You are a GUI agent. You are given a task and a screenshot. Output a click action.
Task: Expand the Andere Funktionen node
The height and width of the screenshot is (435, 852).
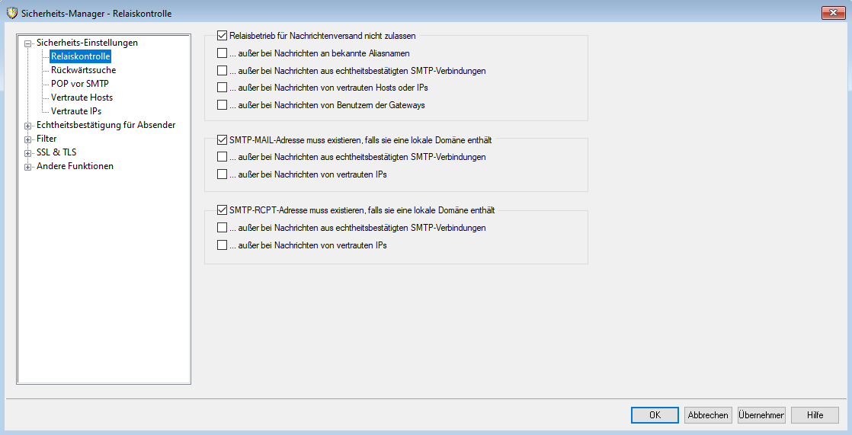coord(28,167)
